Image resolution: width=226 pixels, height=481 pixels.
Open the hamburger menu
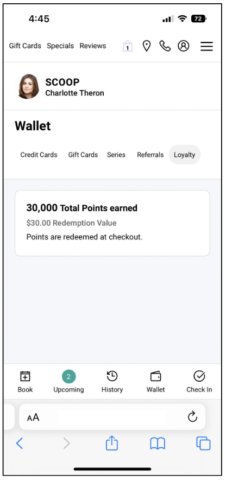point(206,46)
